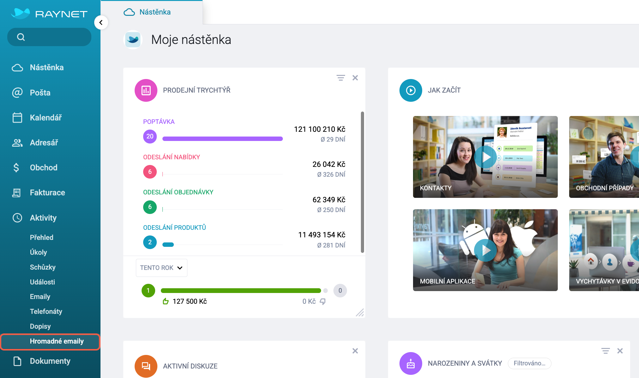The image size is (639, 378).
Task: Close the Aktivní diskuze widget
Action: pos(355,351)
